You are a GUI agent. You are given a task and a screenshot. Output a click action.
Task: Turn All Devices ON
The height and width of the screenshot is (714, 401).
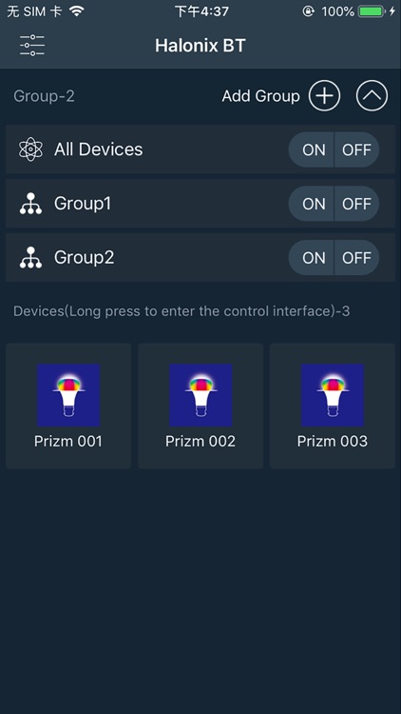click(x=312, y=149)
